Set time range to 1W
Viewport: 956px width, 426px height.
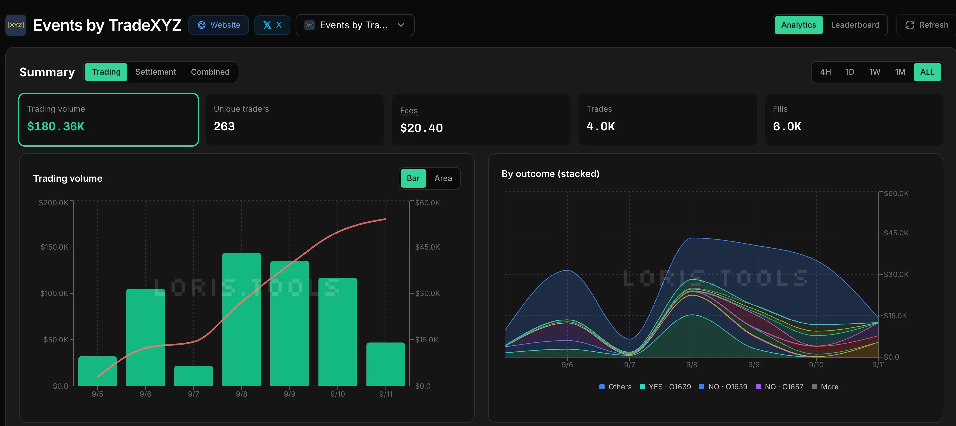874,72
